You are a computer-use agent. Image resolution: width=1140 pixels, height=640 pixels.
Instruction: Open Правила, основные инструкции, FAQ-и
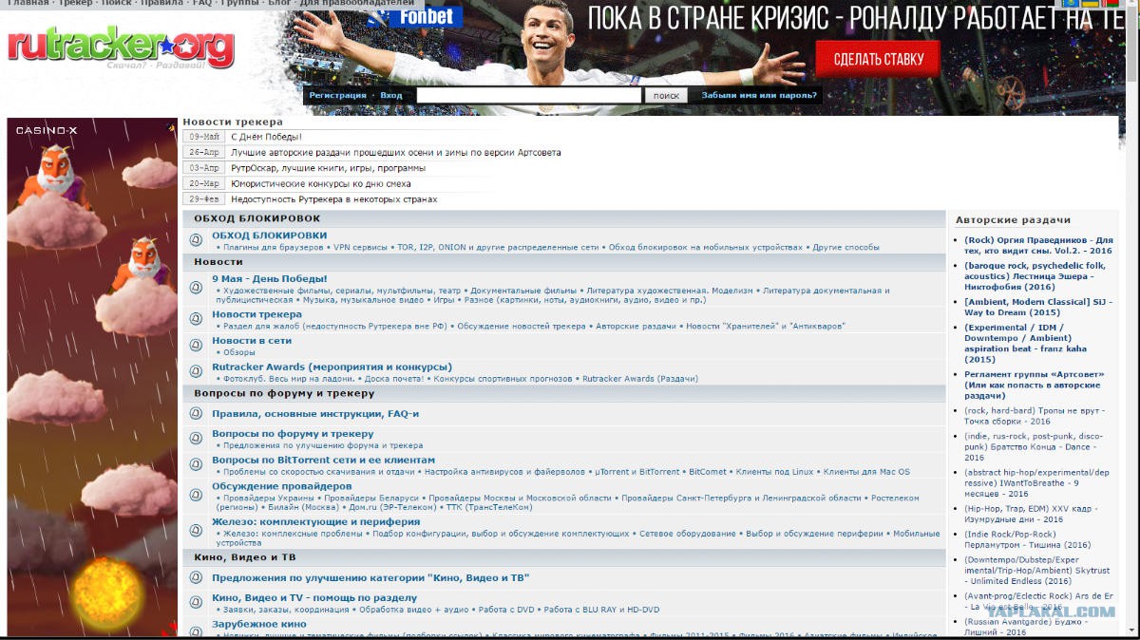point(314,414)
